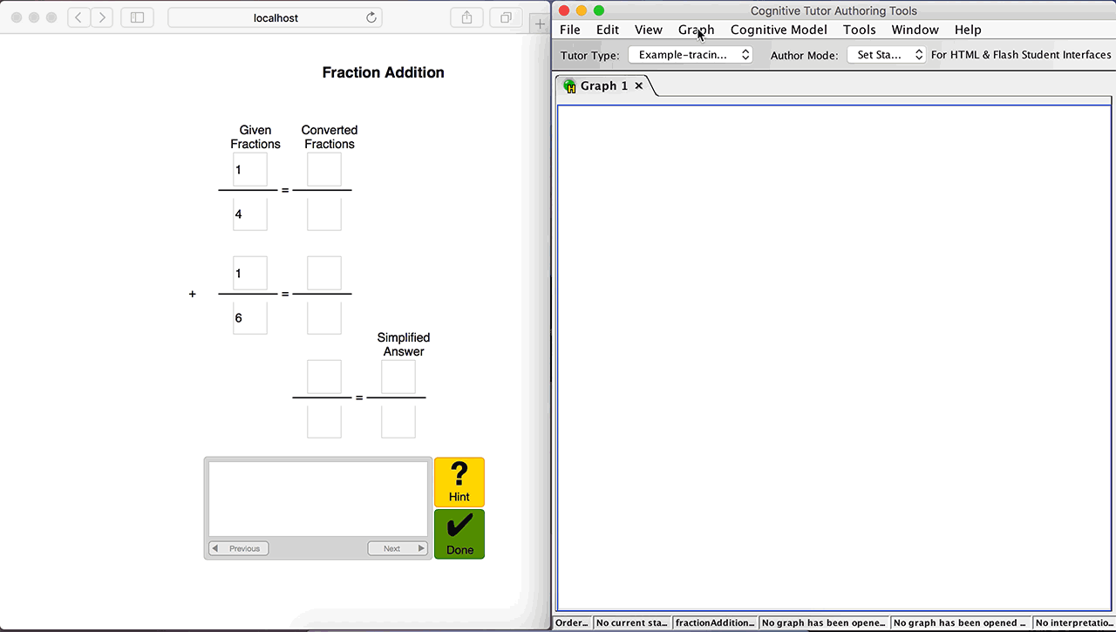Open the Safari share icon
The height and width of the screenshot is (632, 1116).
pos(466,17)
